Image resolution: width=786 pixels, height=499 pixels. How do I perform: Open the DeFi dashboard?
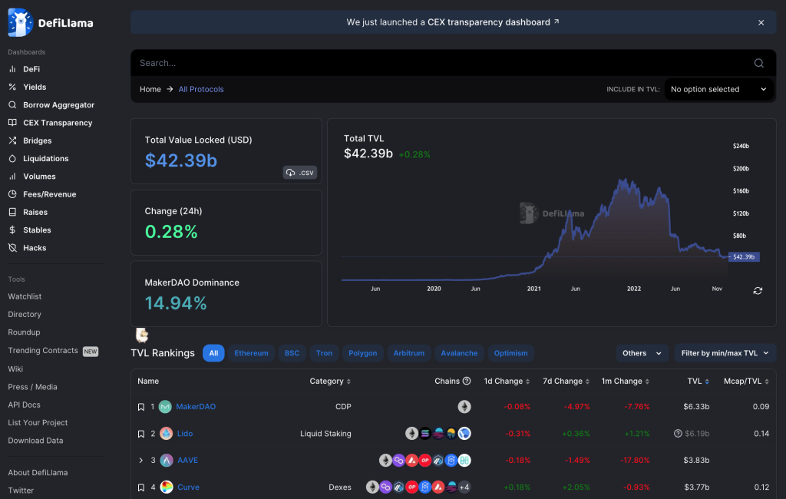31,69
